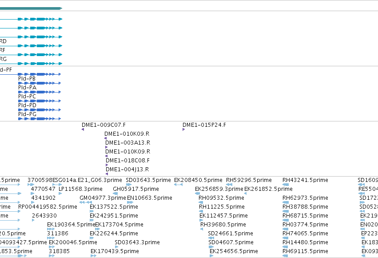Select the EK242951.5prime EST label

[x=114, y=216]
